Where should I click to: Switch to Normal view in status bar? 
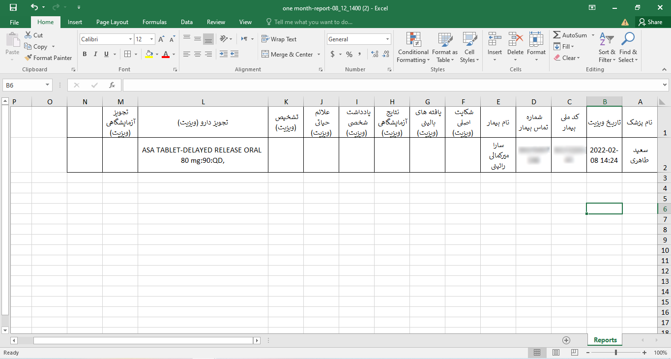click(537, 353)
